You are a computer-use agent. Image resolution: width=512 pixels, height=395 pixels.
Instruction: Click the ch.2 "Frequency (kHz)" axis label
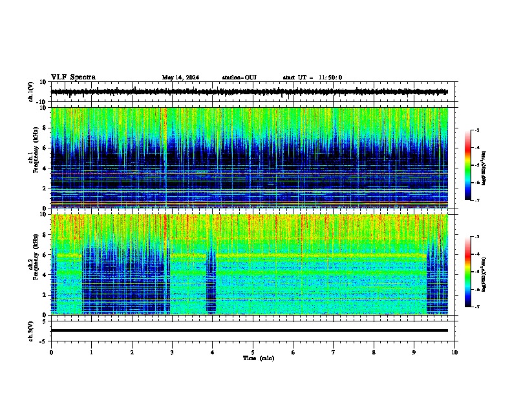[36, 257]
